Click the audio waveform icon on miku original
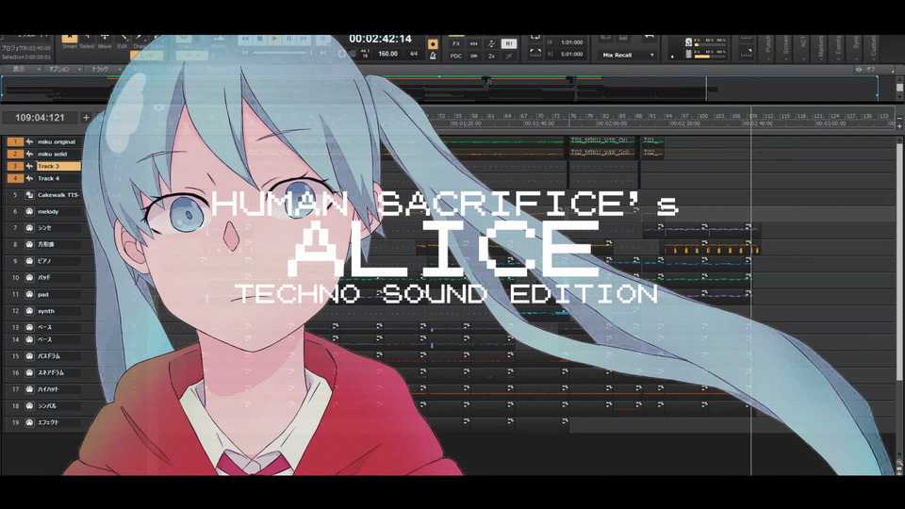This screenshot has width=905, height=509. coord(29,142)
